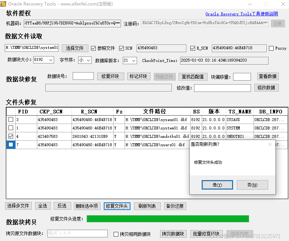This screenshot has height=241, width=289.
Task: Click the R_SCN value input field
Action: pyautogui.click(x=239, y=48)
